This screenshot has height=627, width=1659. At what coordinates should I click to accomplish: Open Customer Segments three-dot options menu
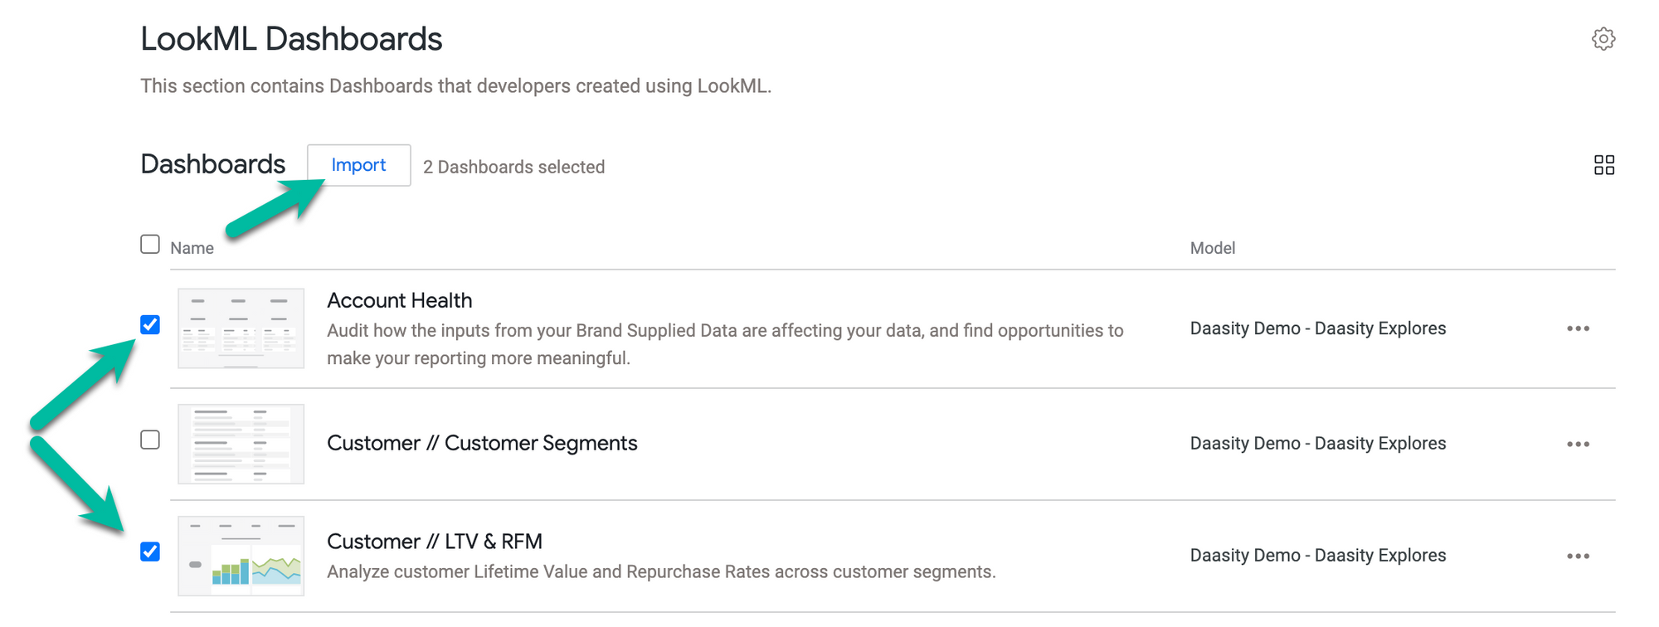pyautogui.click(x=1577, y=444)
